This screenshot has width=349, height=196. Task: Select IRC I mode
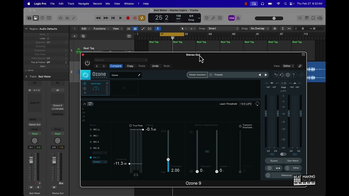[x=91, y=136]
